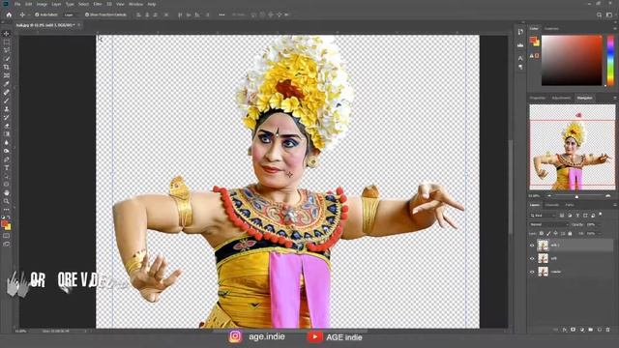This screenshot has width=619, height=348.
Task: Select the Brush tool
Action: (7, 101)
